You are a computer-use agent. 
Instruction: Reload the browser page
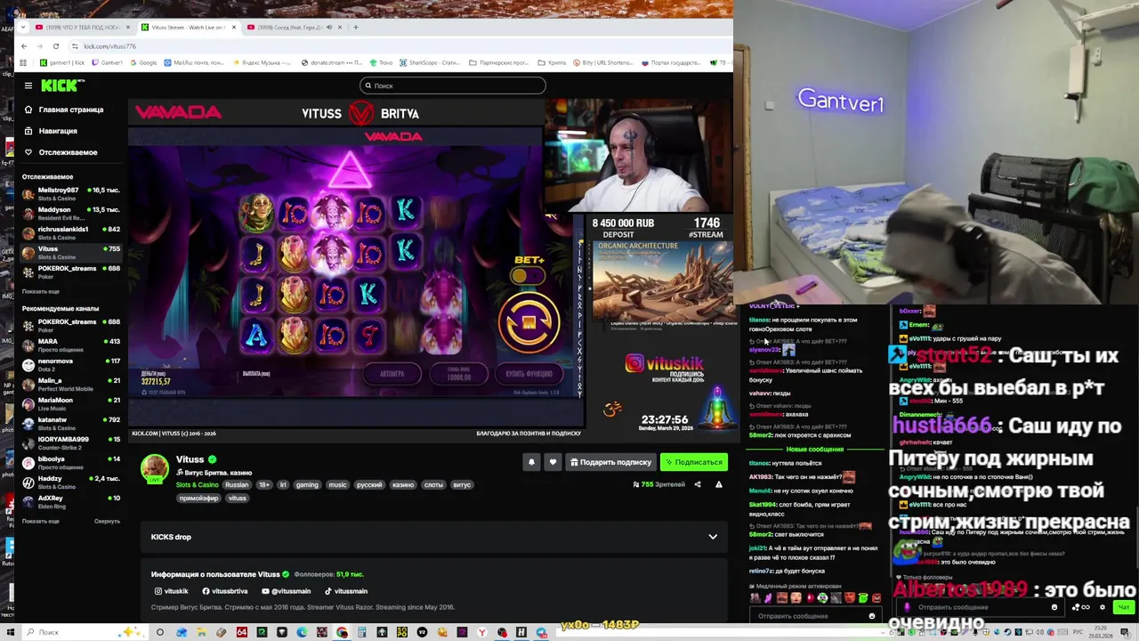click(x=56, y=45)
